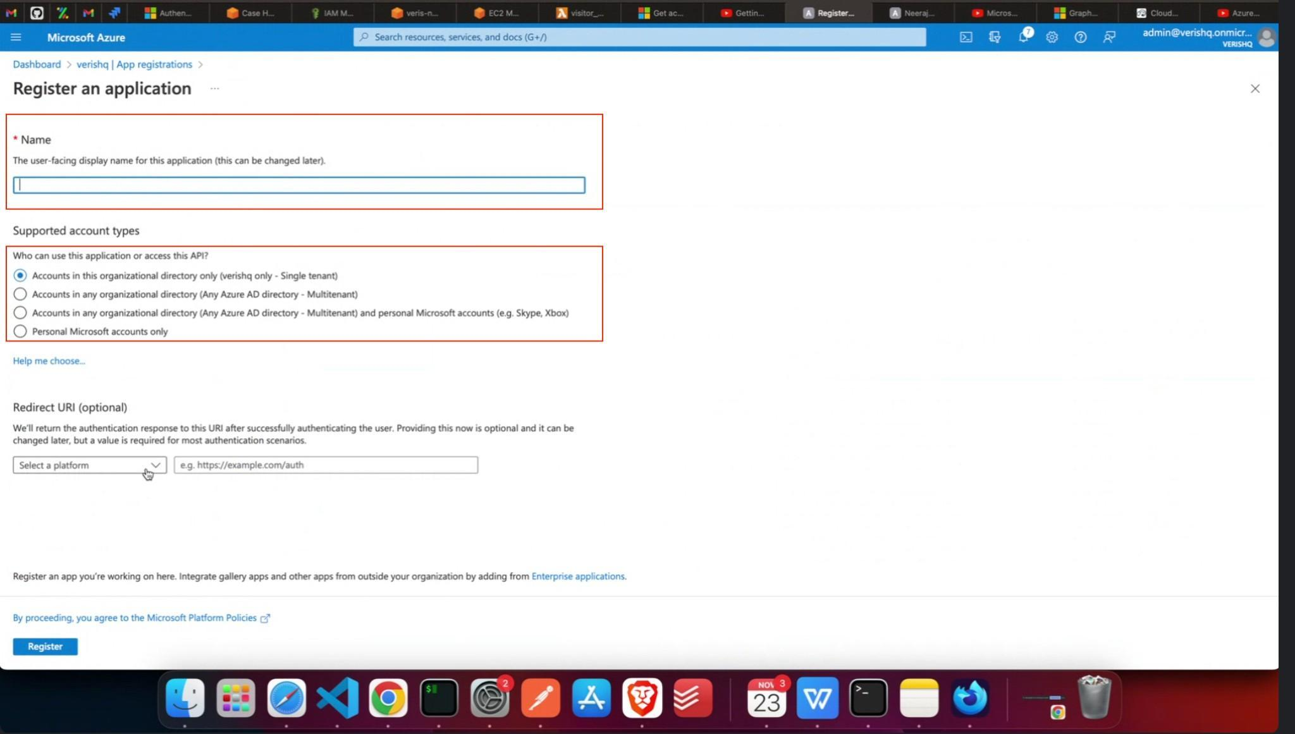This screenshot has height=734, width=1295.
Task: Open the Directories + subscriptions filter icon
Action: tap(995, 37)
